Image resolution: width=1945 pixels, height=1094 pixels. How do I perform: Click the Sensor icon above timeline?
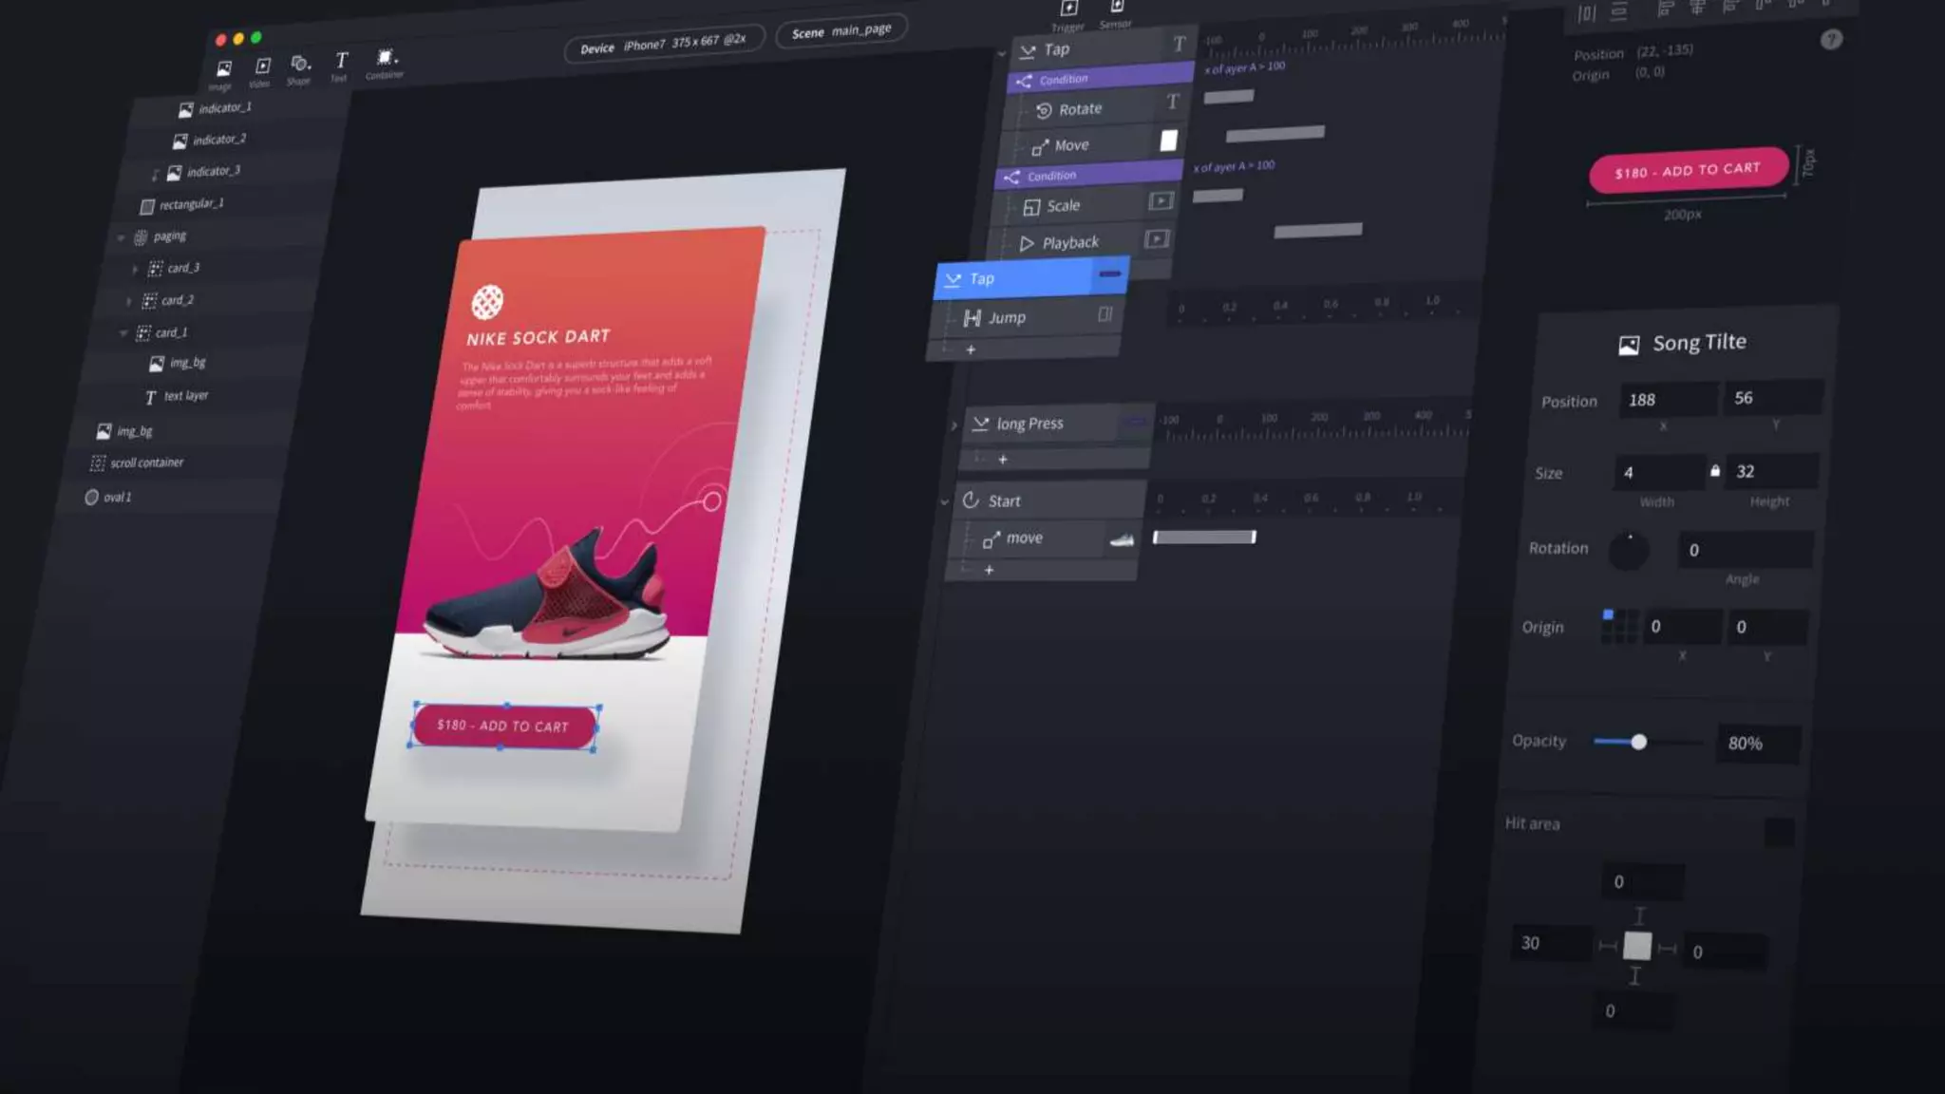pyautogui.click(x=1118, y=8)
